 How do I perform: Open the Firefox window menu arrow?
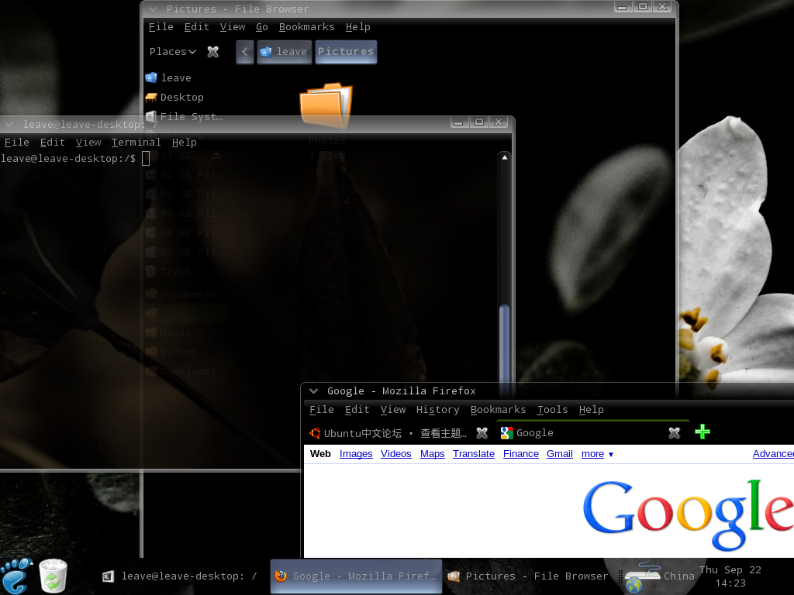click(x=313, y=390)
